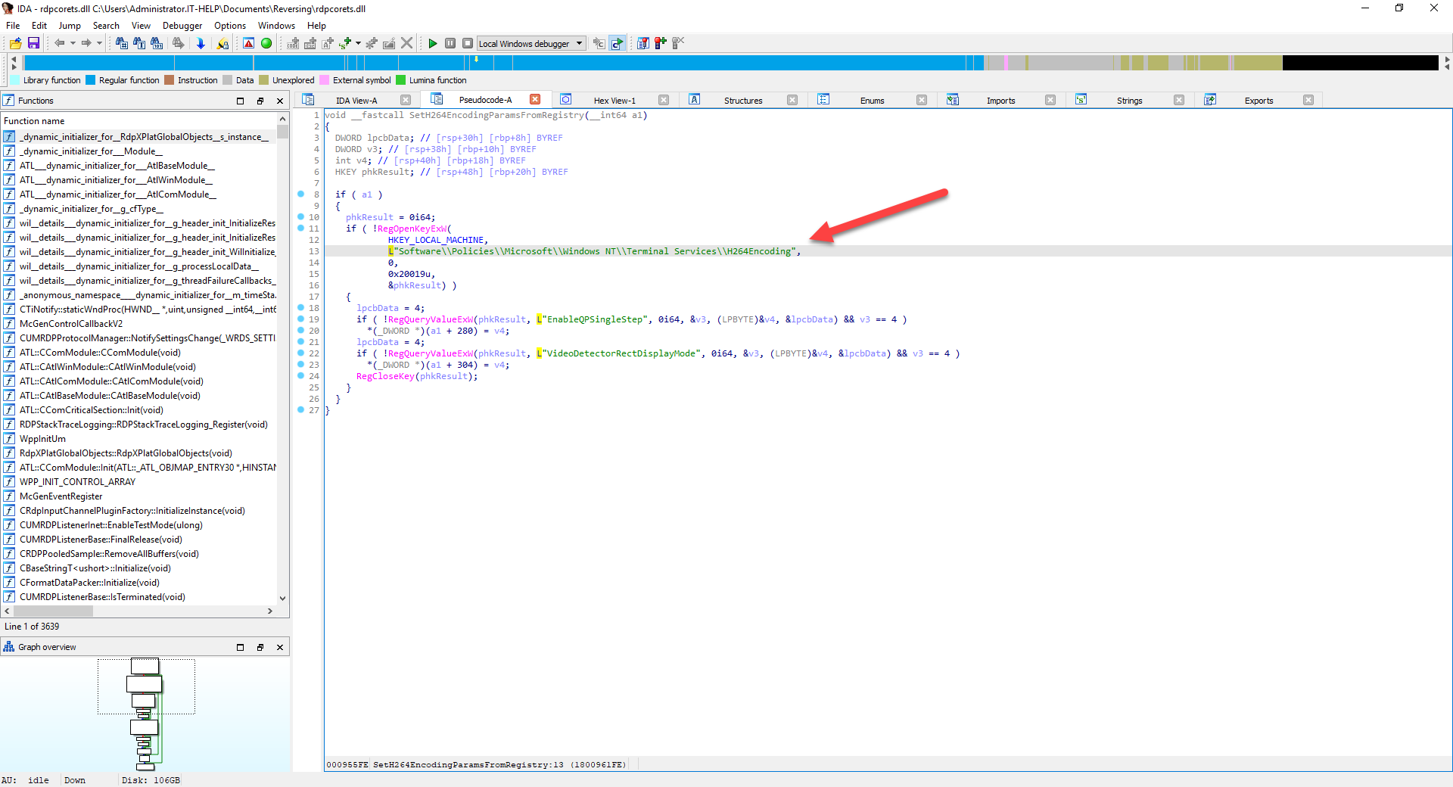Open the Debugger menu
This screenshot has height=787, width=1453.
point(182,25)
